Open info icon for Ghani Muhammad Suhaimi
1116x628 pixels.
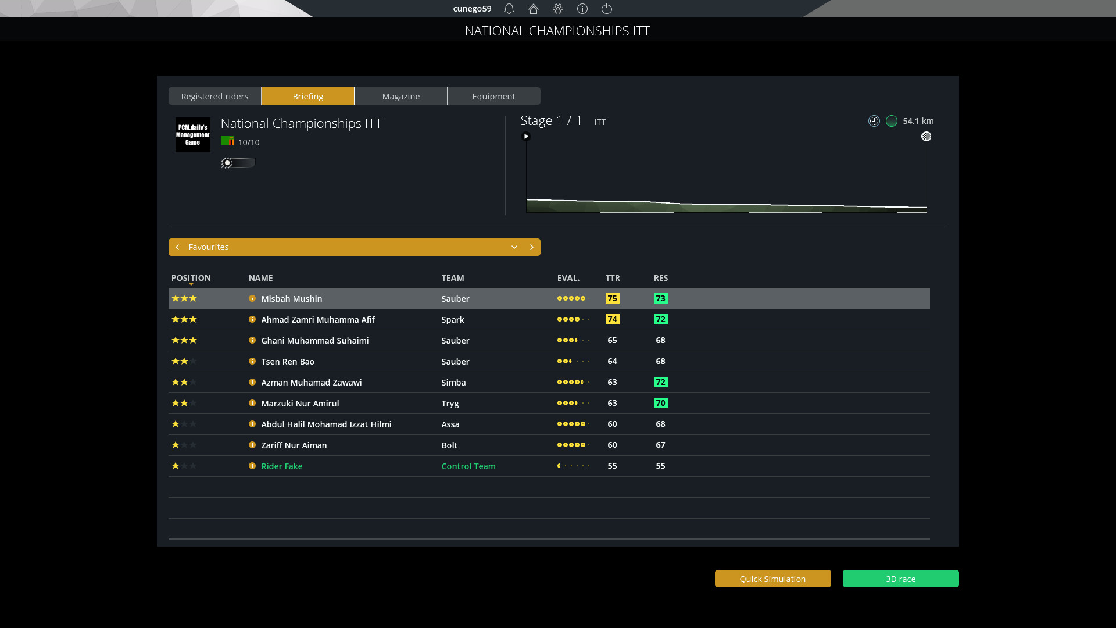coord(252,340)
